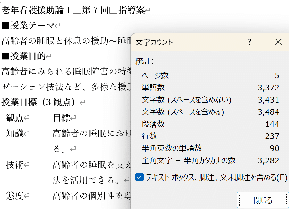Click the 半角英数の単語数 label
The image size is (289, 209).
172,148
